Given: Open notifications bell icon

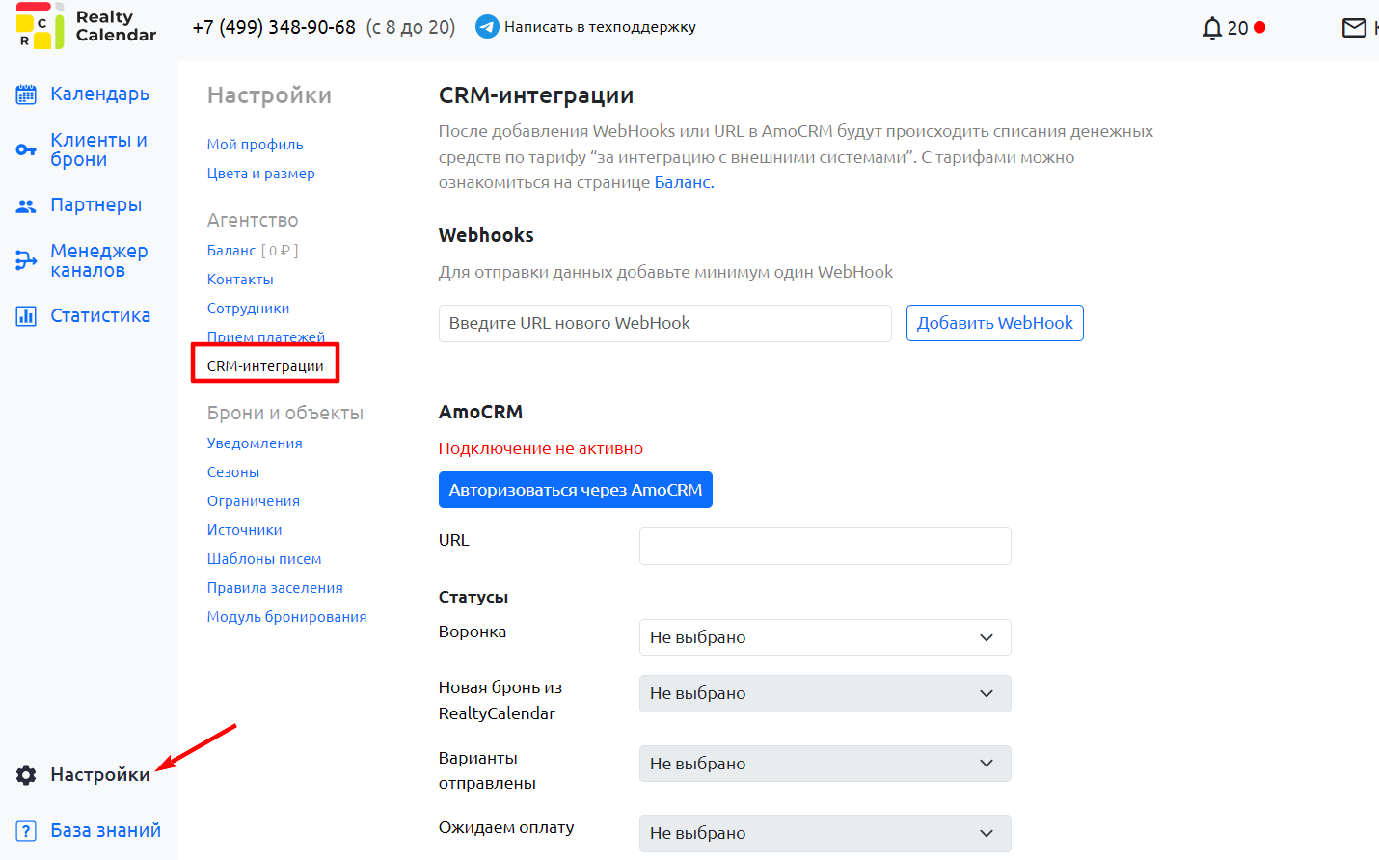Looking at the screenshot, I should pyautogui.click(x=1212, y=28).
